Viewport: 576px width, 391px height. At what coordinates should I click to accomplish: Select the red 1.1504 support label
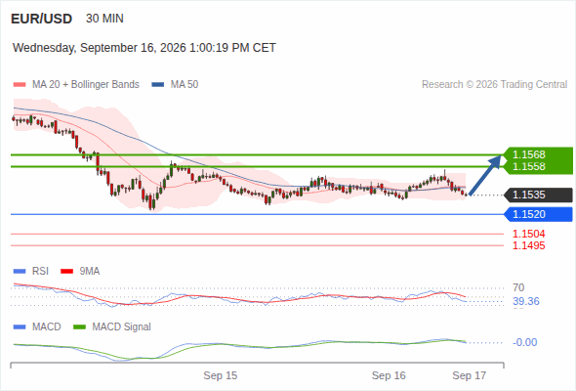point(529,234)
